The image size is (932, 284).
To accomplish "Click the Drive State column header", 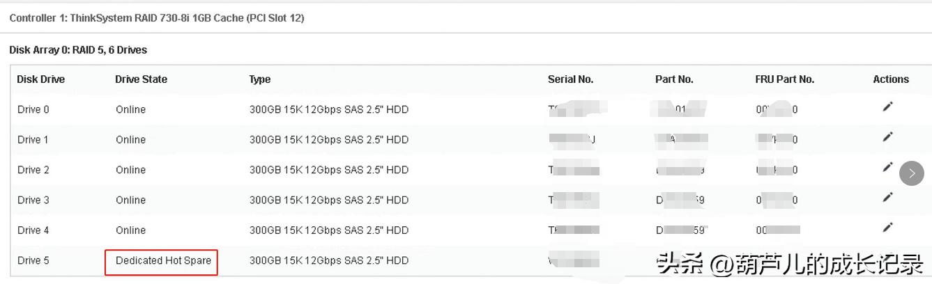I will click(142, 79).
